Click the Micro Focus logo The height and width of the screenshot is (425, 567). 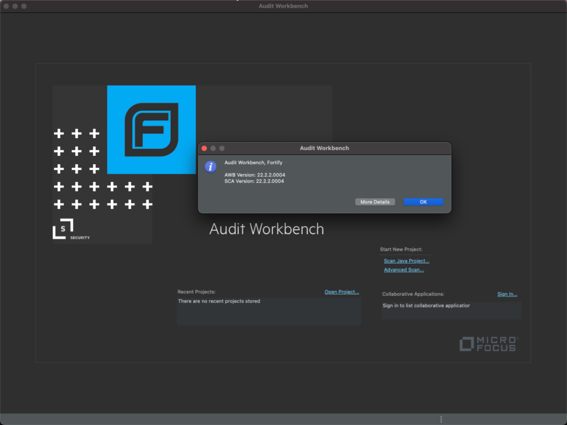(x=489, y=344)
